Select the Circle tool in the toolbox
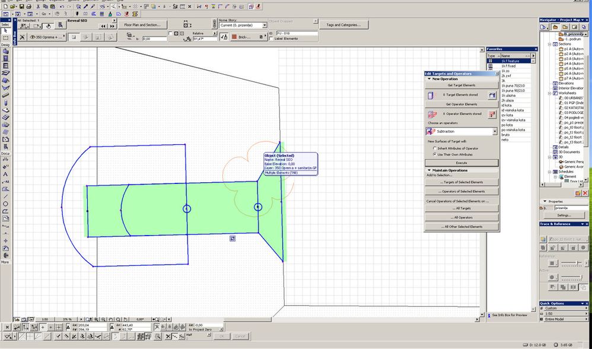592x349 pixels. point(5,204)
